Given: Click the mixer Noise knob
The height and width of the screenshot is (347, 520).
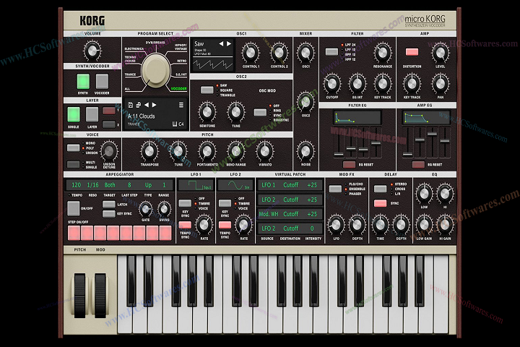Looking at the screenshot, I should tap(305, 151).
